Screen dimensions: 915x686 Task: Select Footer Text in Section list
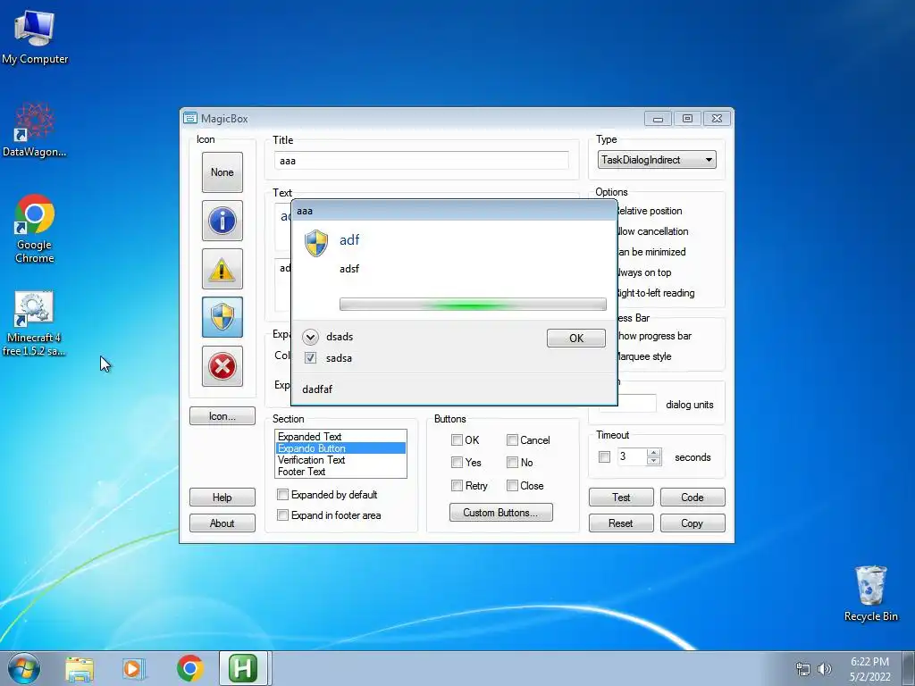coord(340,472)
